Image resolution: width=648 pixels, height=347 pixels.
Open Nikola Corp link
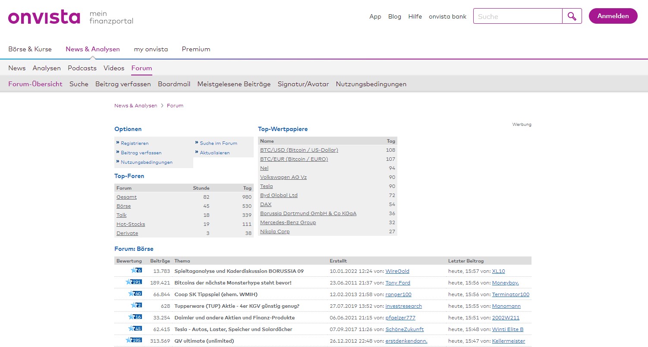275,231
